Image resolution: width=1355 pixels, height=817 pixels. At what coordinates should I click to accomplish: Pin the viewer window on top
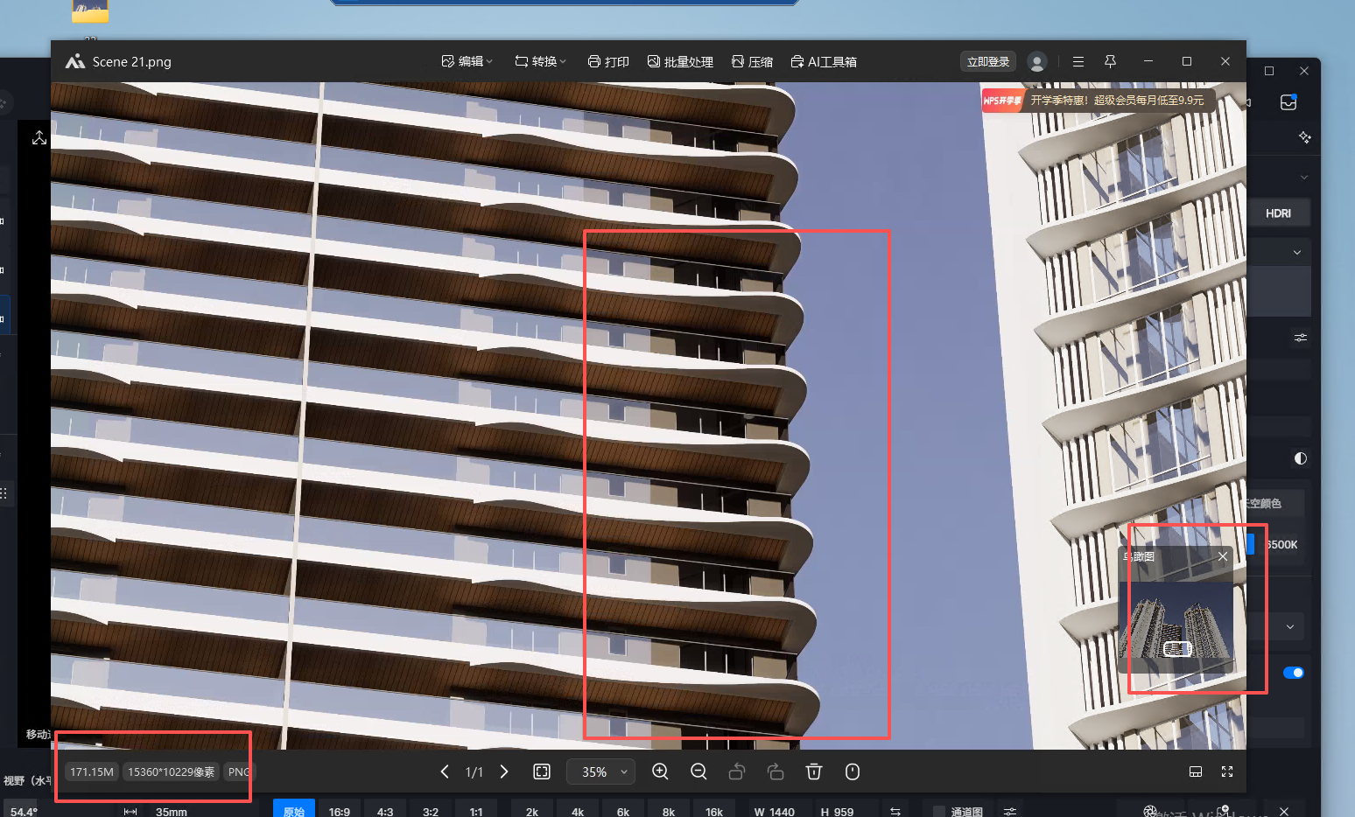[x=1110, y=61]
